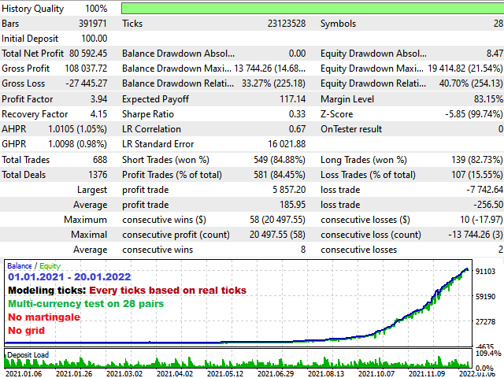Select the Margin Level 83.15% value
504x378 pixels.
coord(484,99)
